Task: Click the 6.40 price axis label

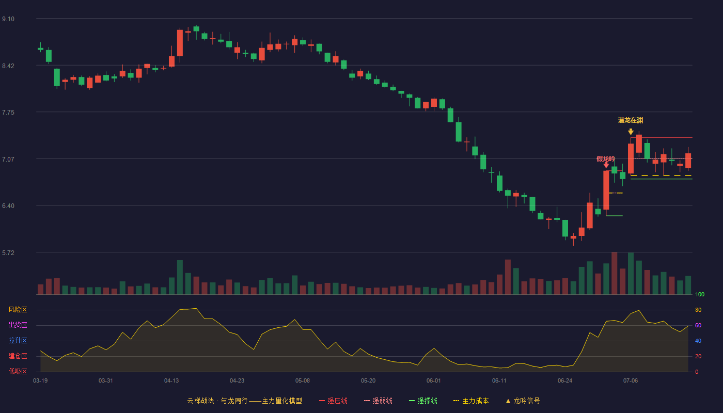Action: (8, 206)
